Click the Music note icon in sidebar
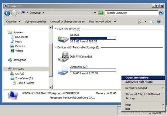167x116 pixels. (12, 41)
